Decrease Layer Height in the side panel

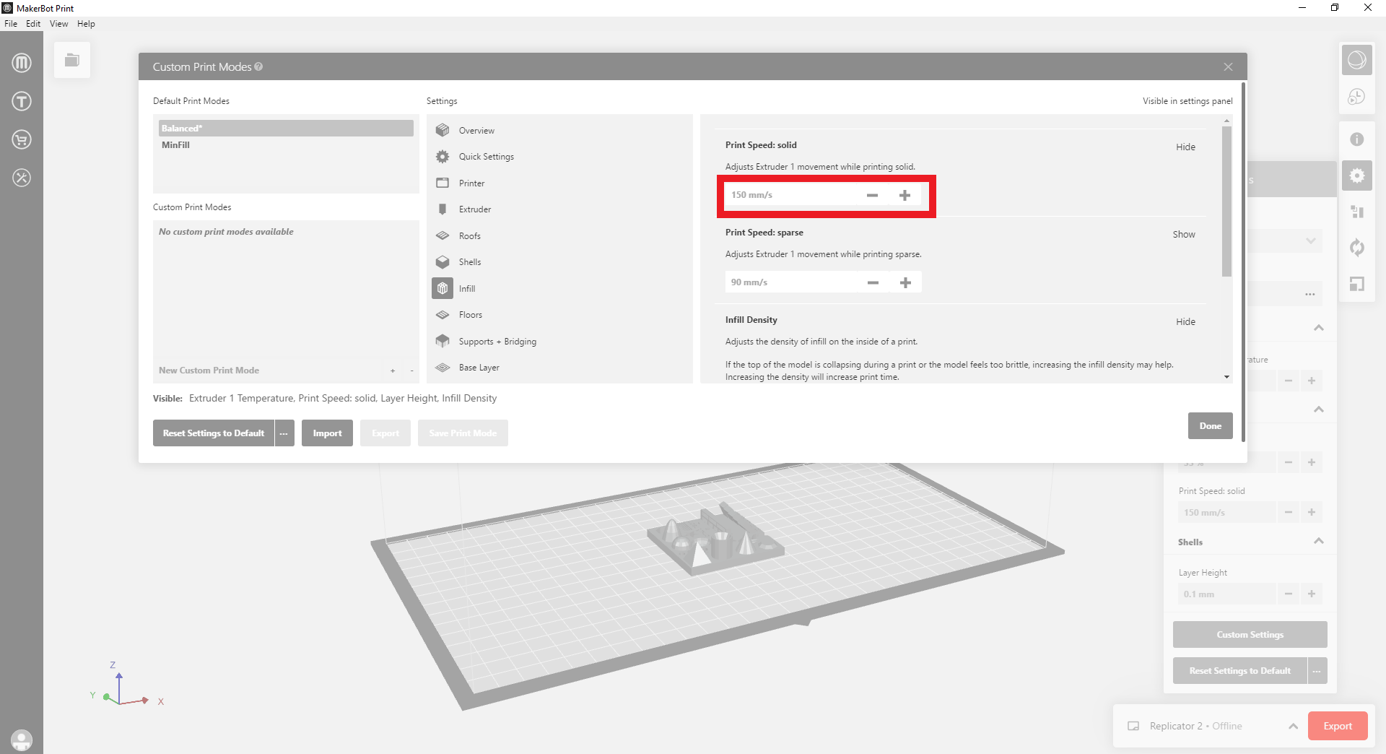point(1289,594)
